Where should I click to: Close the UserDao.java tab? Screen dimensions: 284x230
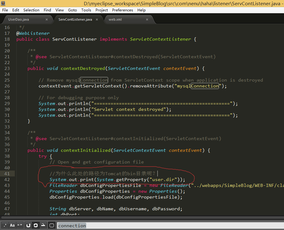(47, 19)
